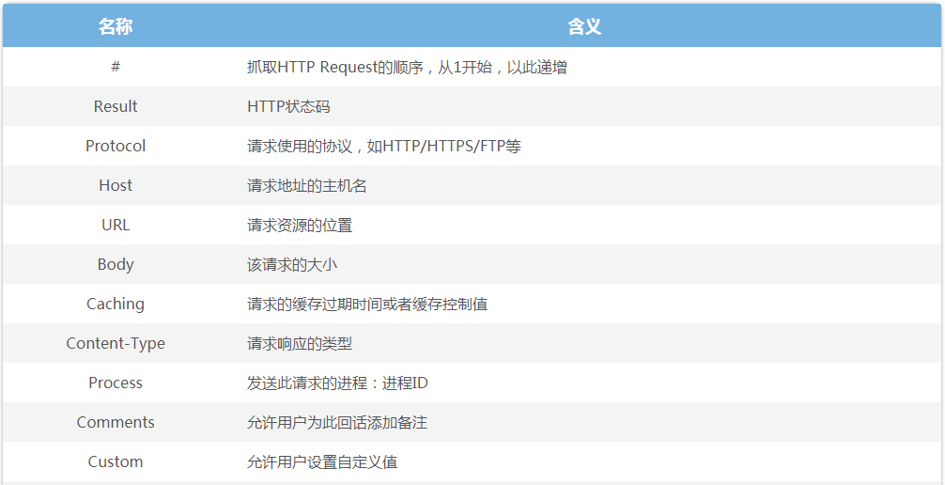Click the description 请求使用的协议，如HTTP/HTTPS/FTP等
The height and width of the screenshot is (485, 945).
click(384, 146)
